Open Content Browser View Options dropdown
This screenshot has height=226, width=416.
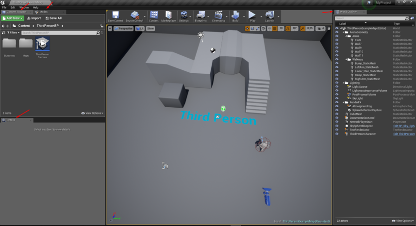[92, 113]
